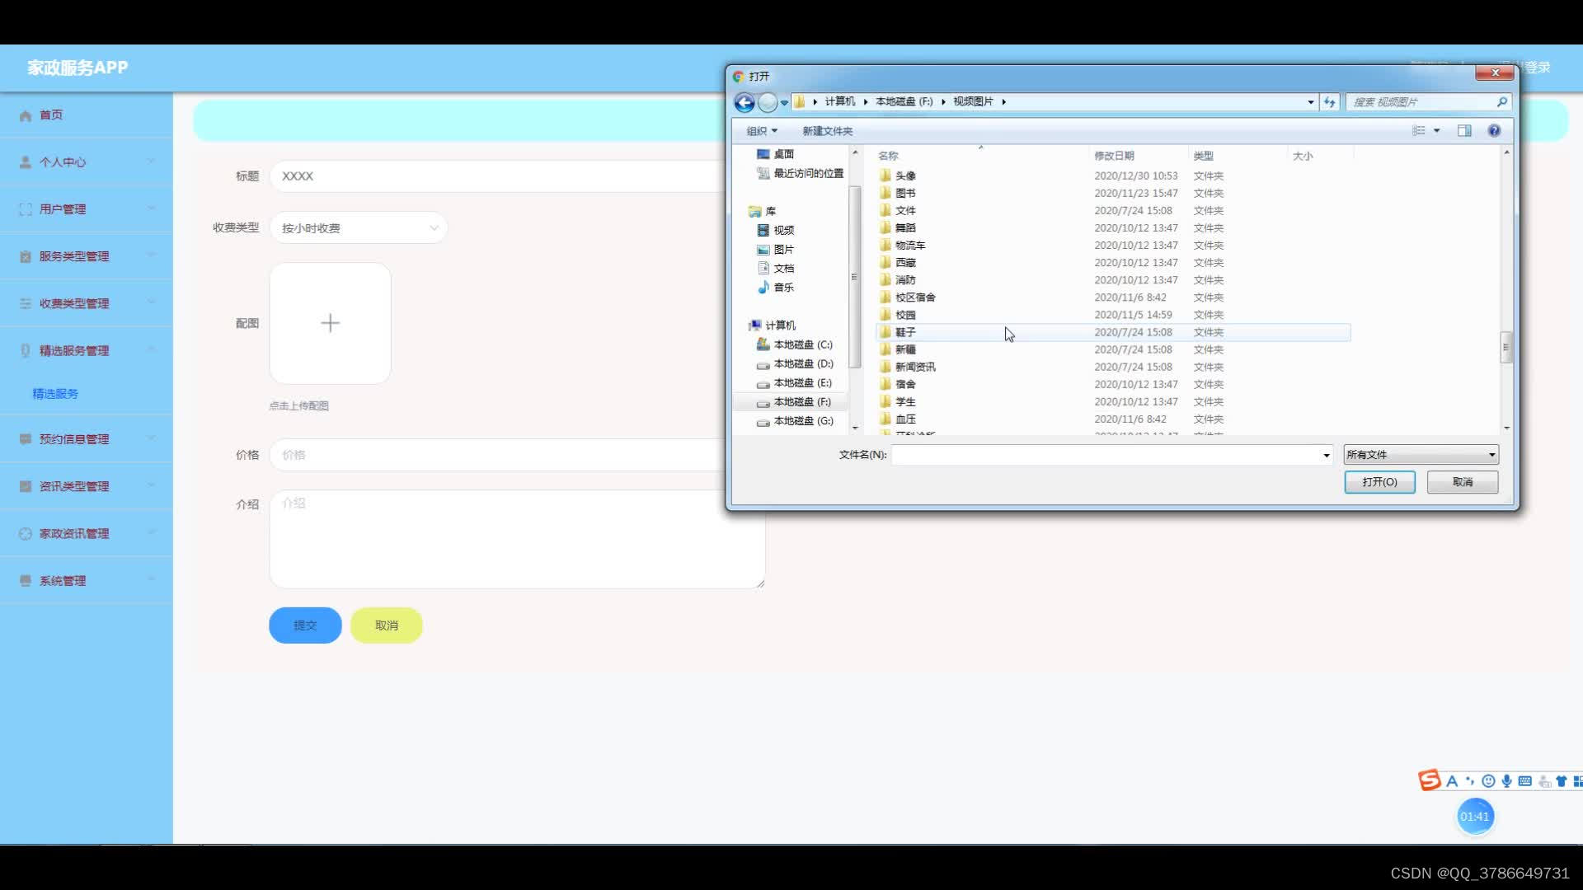Click the 介绍 textarea

click(x=517, y=540)
